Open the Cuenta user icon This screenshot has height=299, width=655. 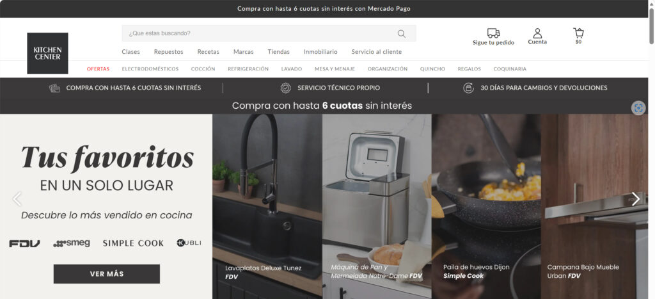click(x=537, y=33)
